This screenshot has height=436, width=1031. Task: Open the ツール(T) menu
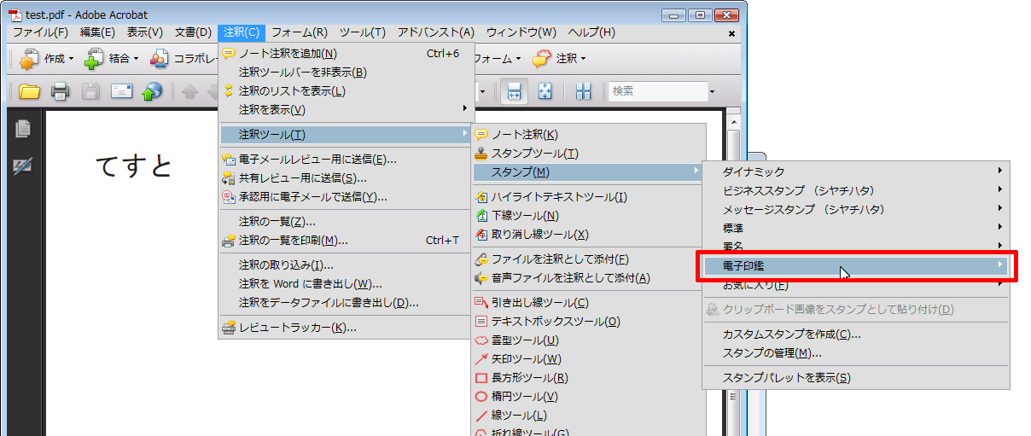coord(363,32)
